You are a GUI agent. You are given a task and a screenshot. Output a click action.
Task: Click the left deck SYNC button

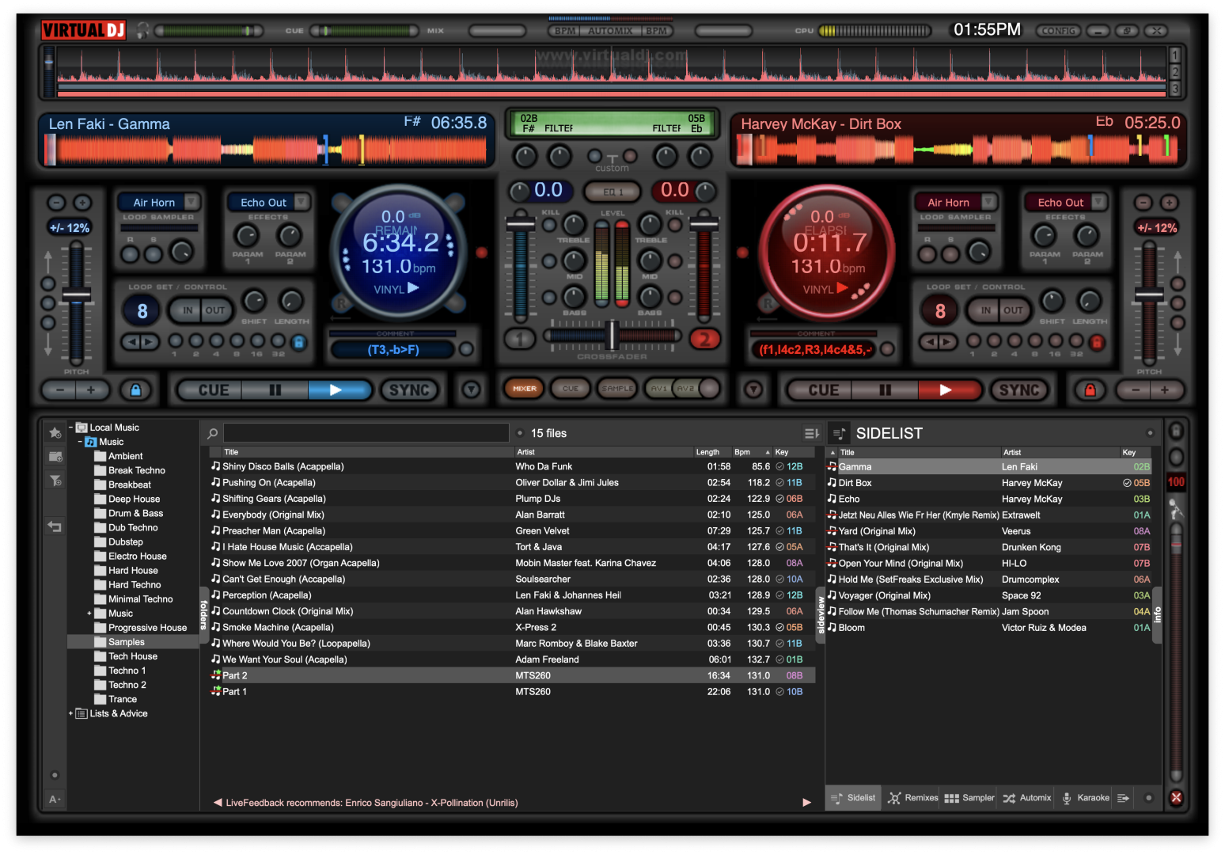click(409, 389)
